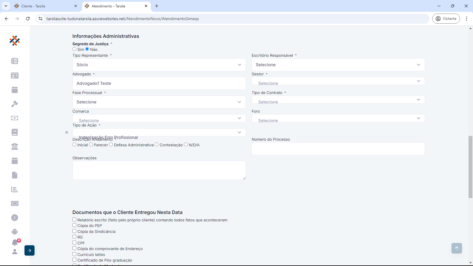The image size is (473, 266).
Task: Check the 'Cópia do PEP' checkbox
Action: (x=74, y=225)
